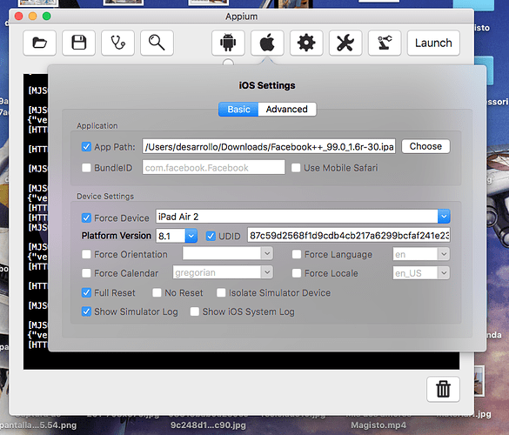The height and width of the screenshot is (435, 509).
Task: Click the floppy disk save icon
Action: pyautogui.click(x=78, y=43)
